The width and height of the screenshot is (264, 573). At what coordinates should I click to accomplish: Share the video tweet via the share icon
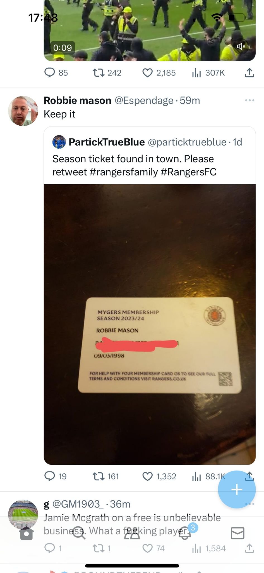249,73
